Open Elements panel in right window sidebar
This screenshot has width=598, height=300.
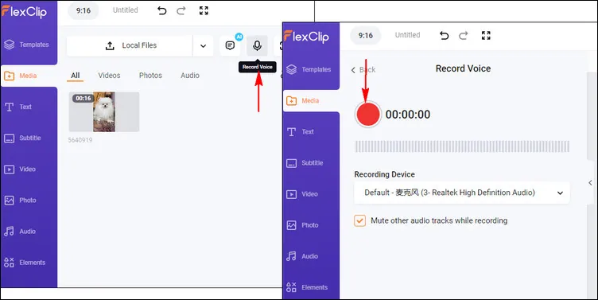click(311, 287)
